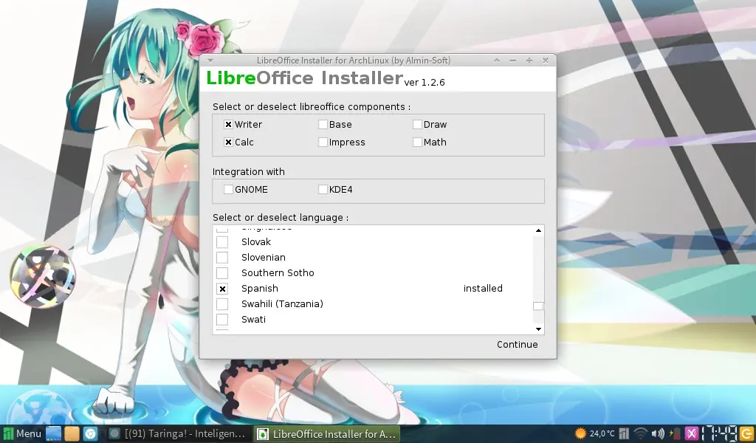Open the weather sun icon applet

580,434
